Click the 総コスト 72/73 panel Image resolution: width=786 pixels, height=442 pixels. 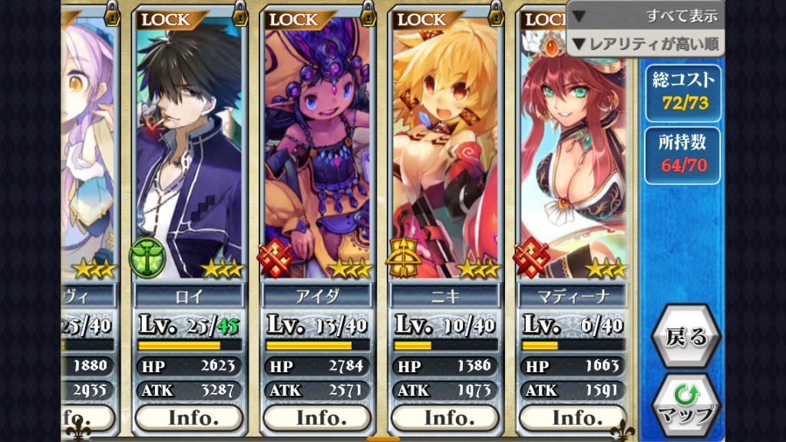click(683, 93)
